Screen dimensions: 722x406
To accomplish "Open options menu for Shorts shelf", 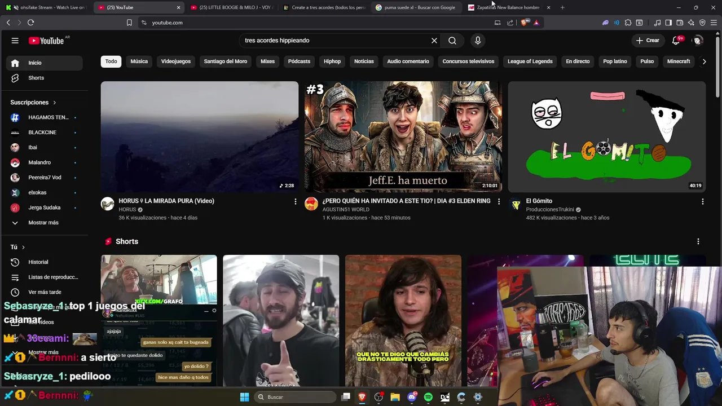I will click(698, 241).
